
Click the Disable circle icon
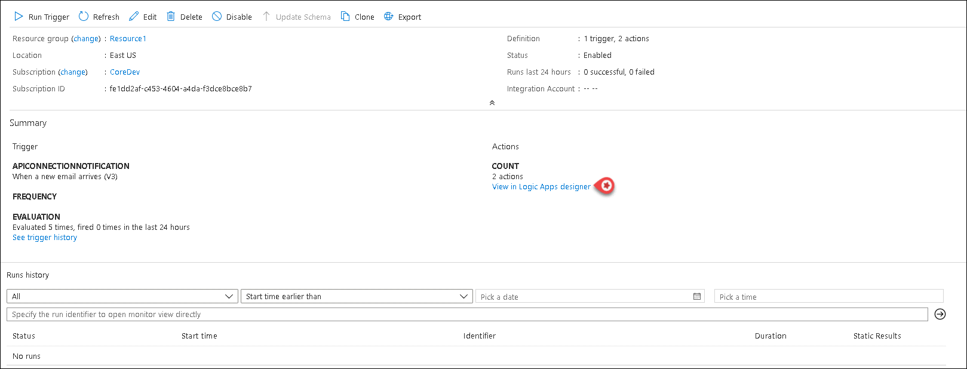[217, 17]
